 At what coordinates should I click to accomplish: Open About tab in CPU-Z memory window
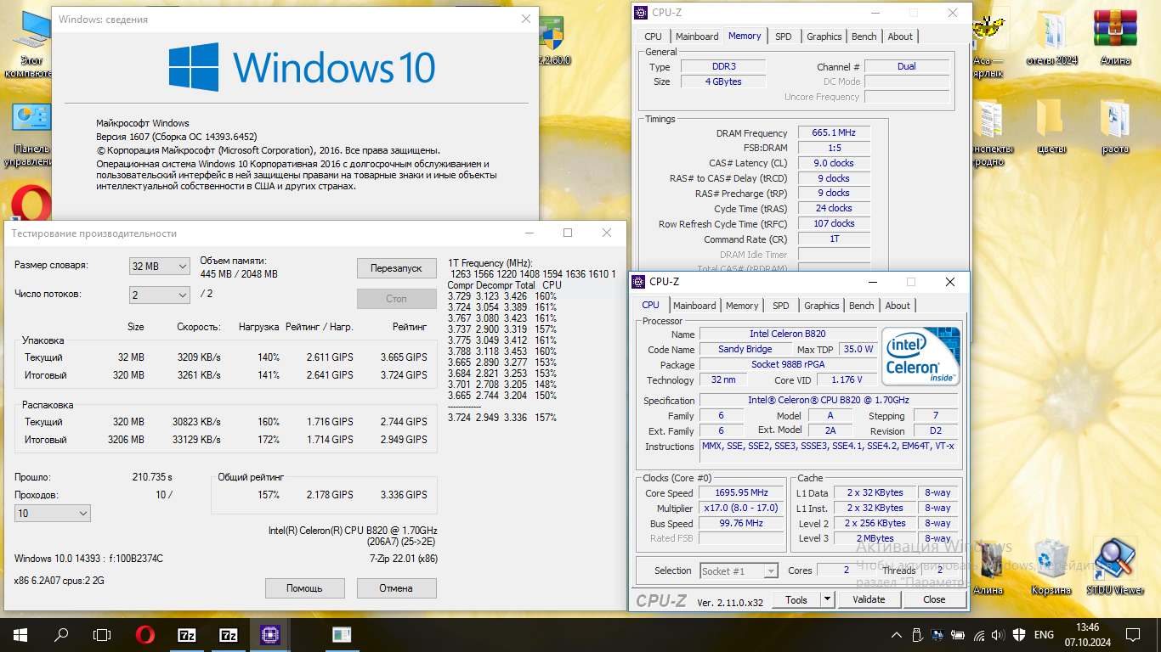click(900, 37)
